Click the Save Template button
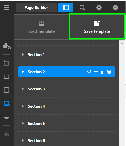This screenshot has height=146, width=126. click(x=97, y=26)
